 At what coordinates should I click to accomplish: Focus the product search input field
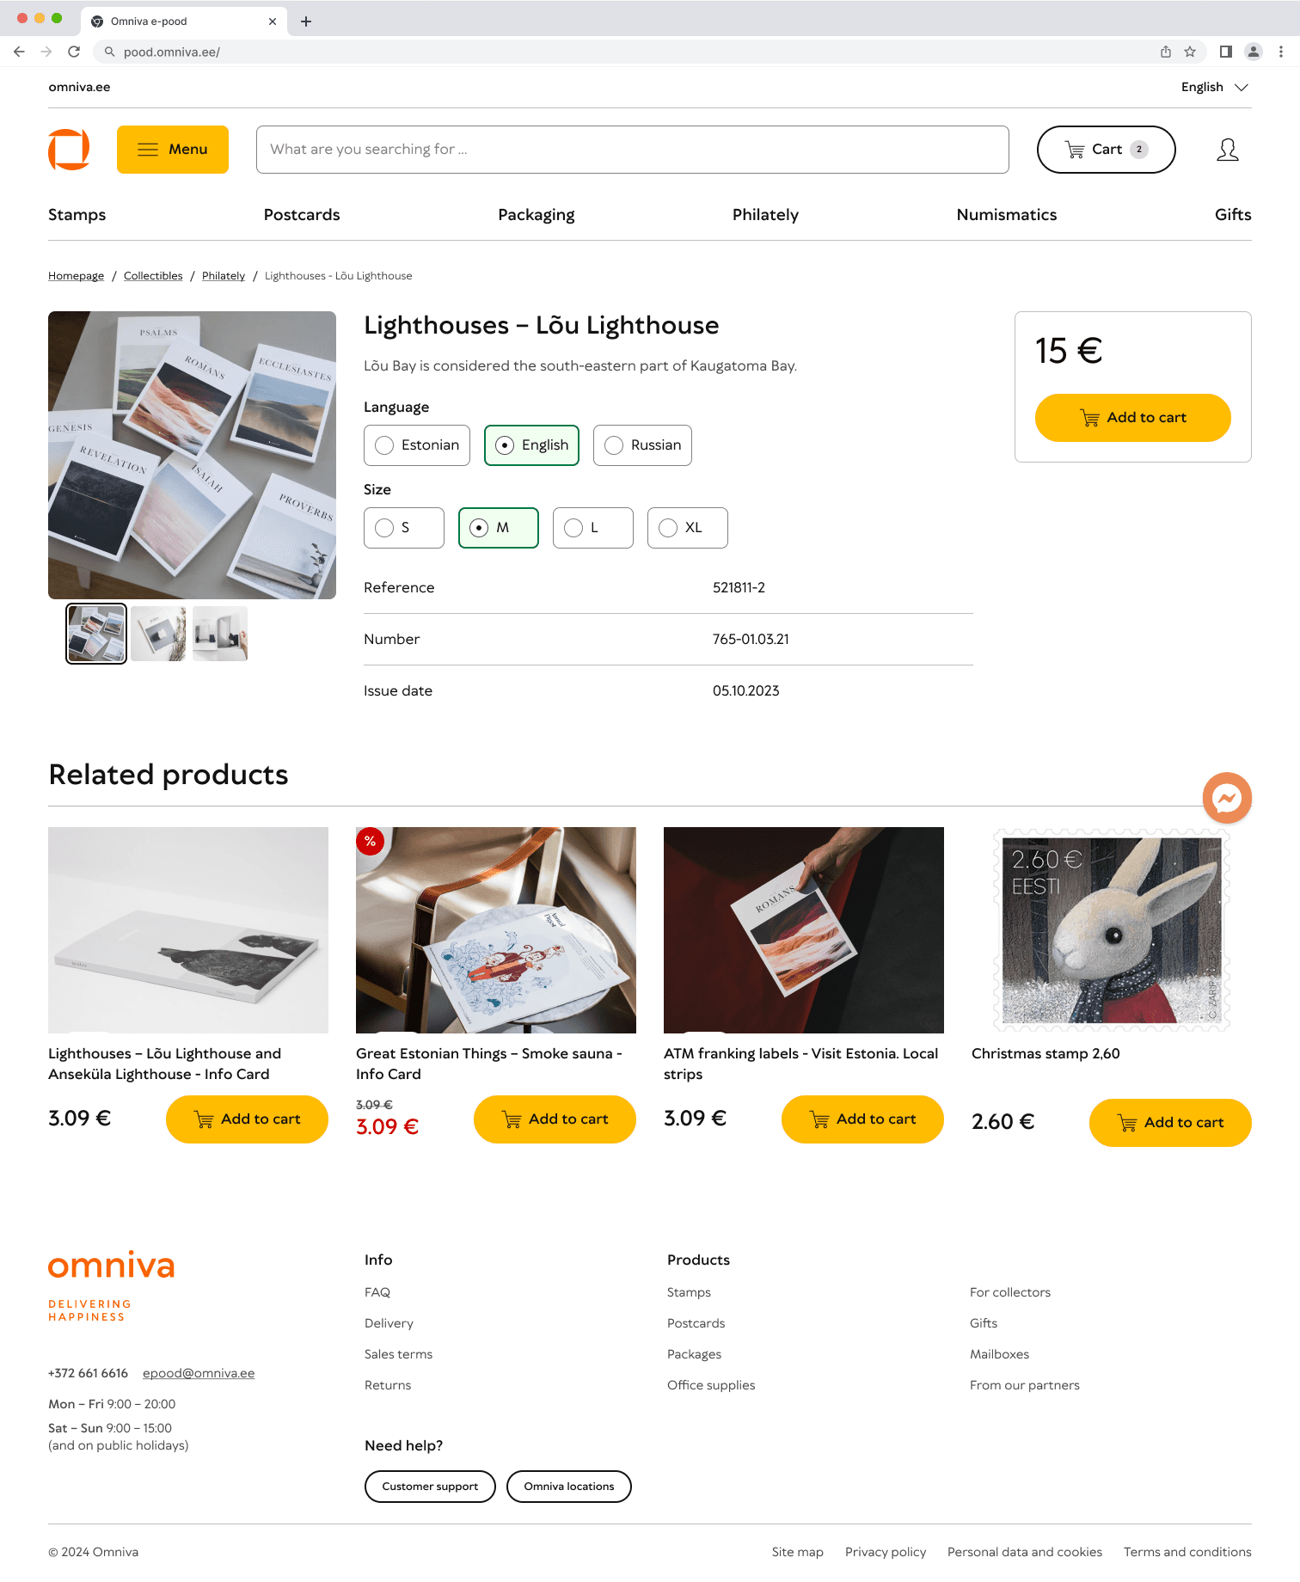coord(633,150)
